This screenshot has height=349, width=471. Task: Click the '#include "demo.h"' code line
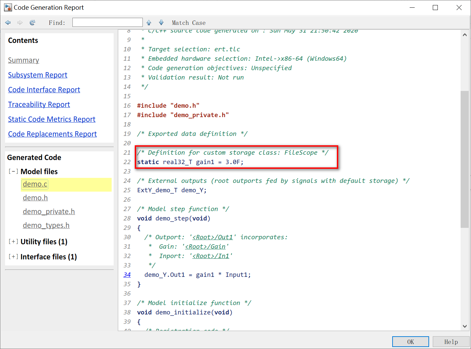click(168, 106)
